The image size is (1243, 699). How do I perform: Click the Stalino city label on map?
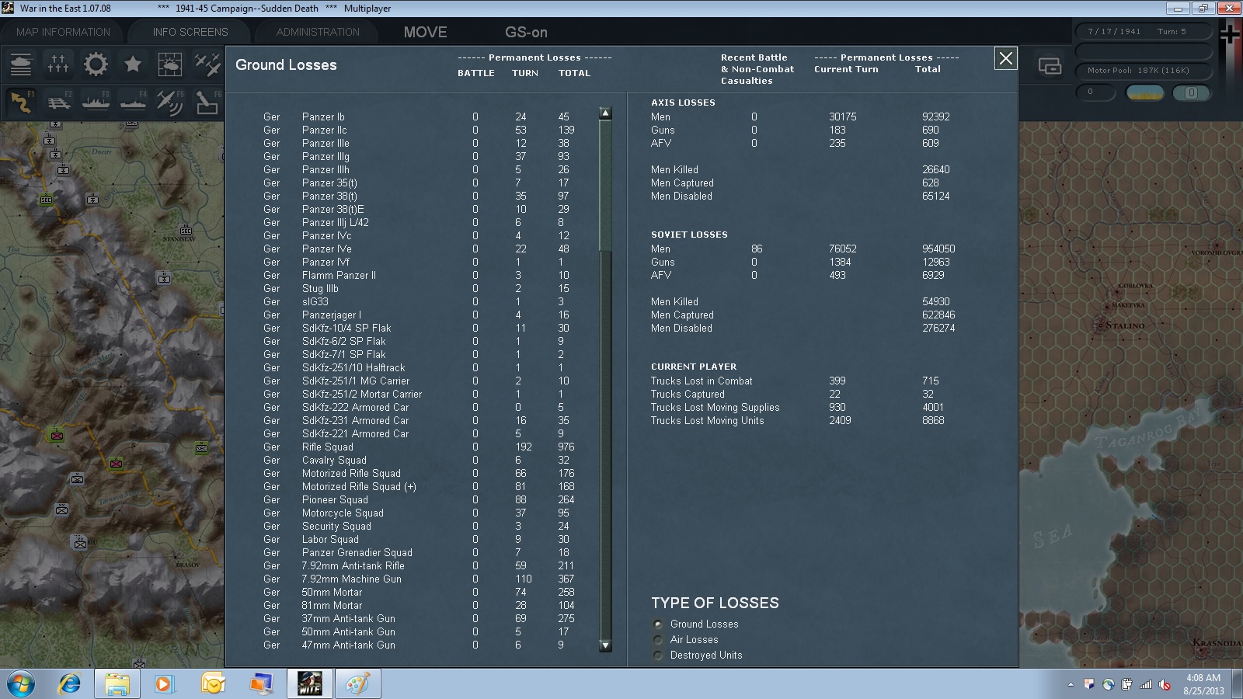[x=1124, y=325]
